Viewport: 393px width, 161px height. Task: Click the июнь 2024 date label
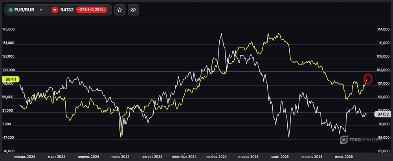point(120,157)
